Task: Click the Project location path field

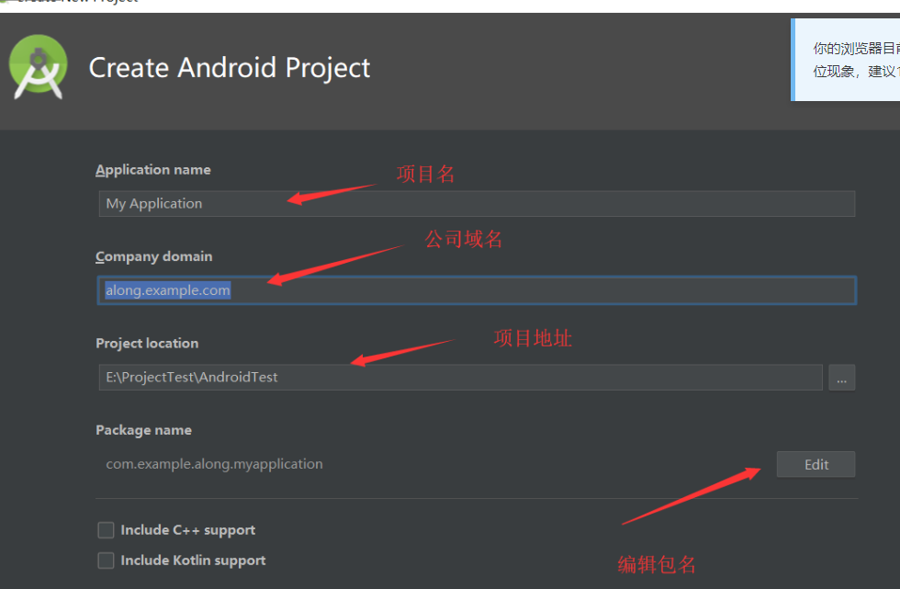Action: click(x=460, y=377)
